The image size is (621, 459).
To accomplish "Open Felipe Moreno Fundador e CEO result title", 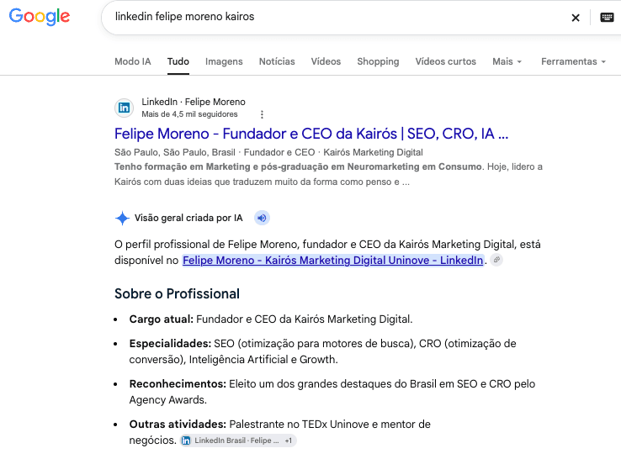I will 311,134.
